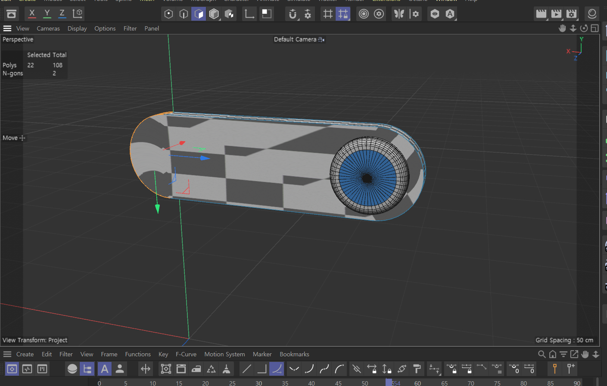Image resolution: width=607 pixels, height=386 pixels.
Task: Open the viewport Display menu
Action: pos(77,28)
